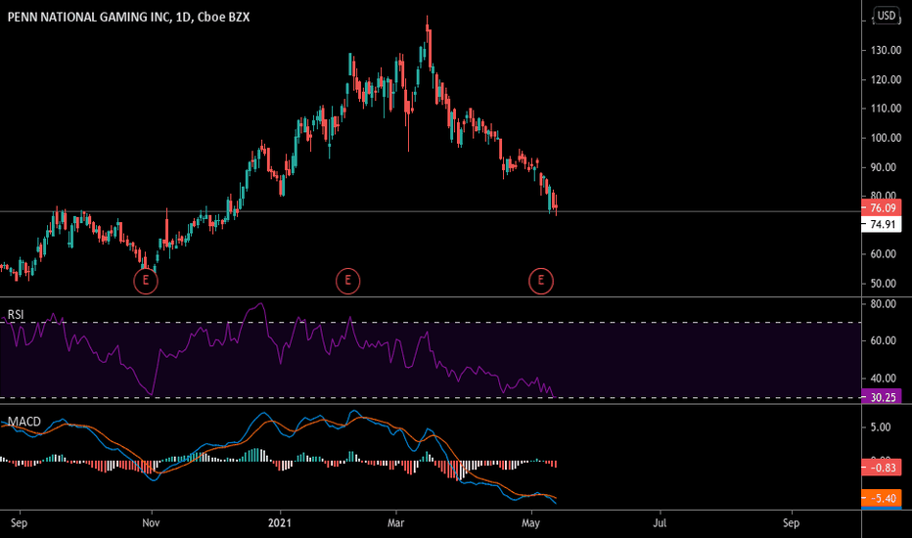Click the earnings marker between 2021 and Mar
The width and height of the screenshot is (912, 538).
[x=347, y=282]
